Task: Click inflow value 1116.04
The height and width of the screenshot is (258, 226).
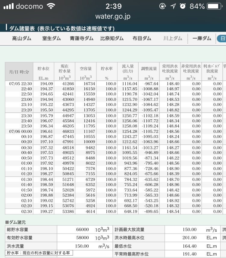Action: click(x=130, y=84)
